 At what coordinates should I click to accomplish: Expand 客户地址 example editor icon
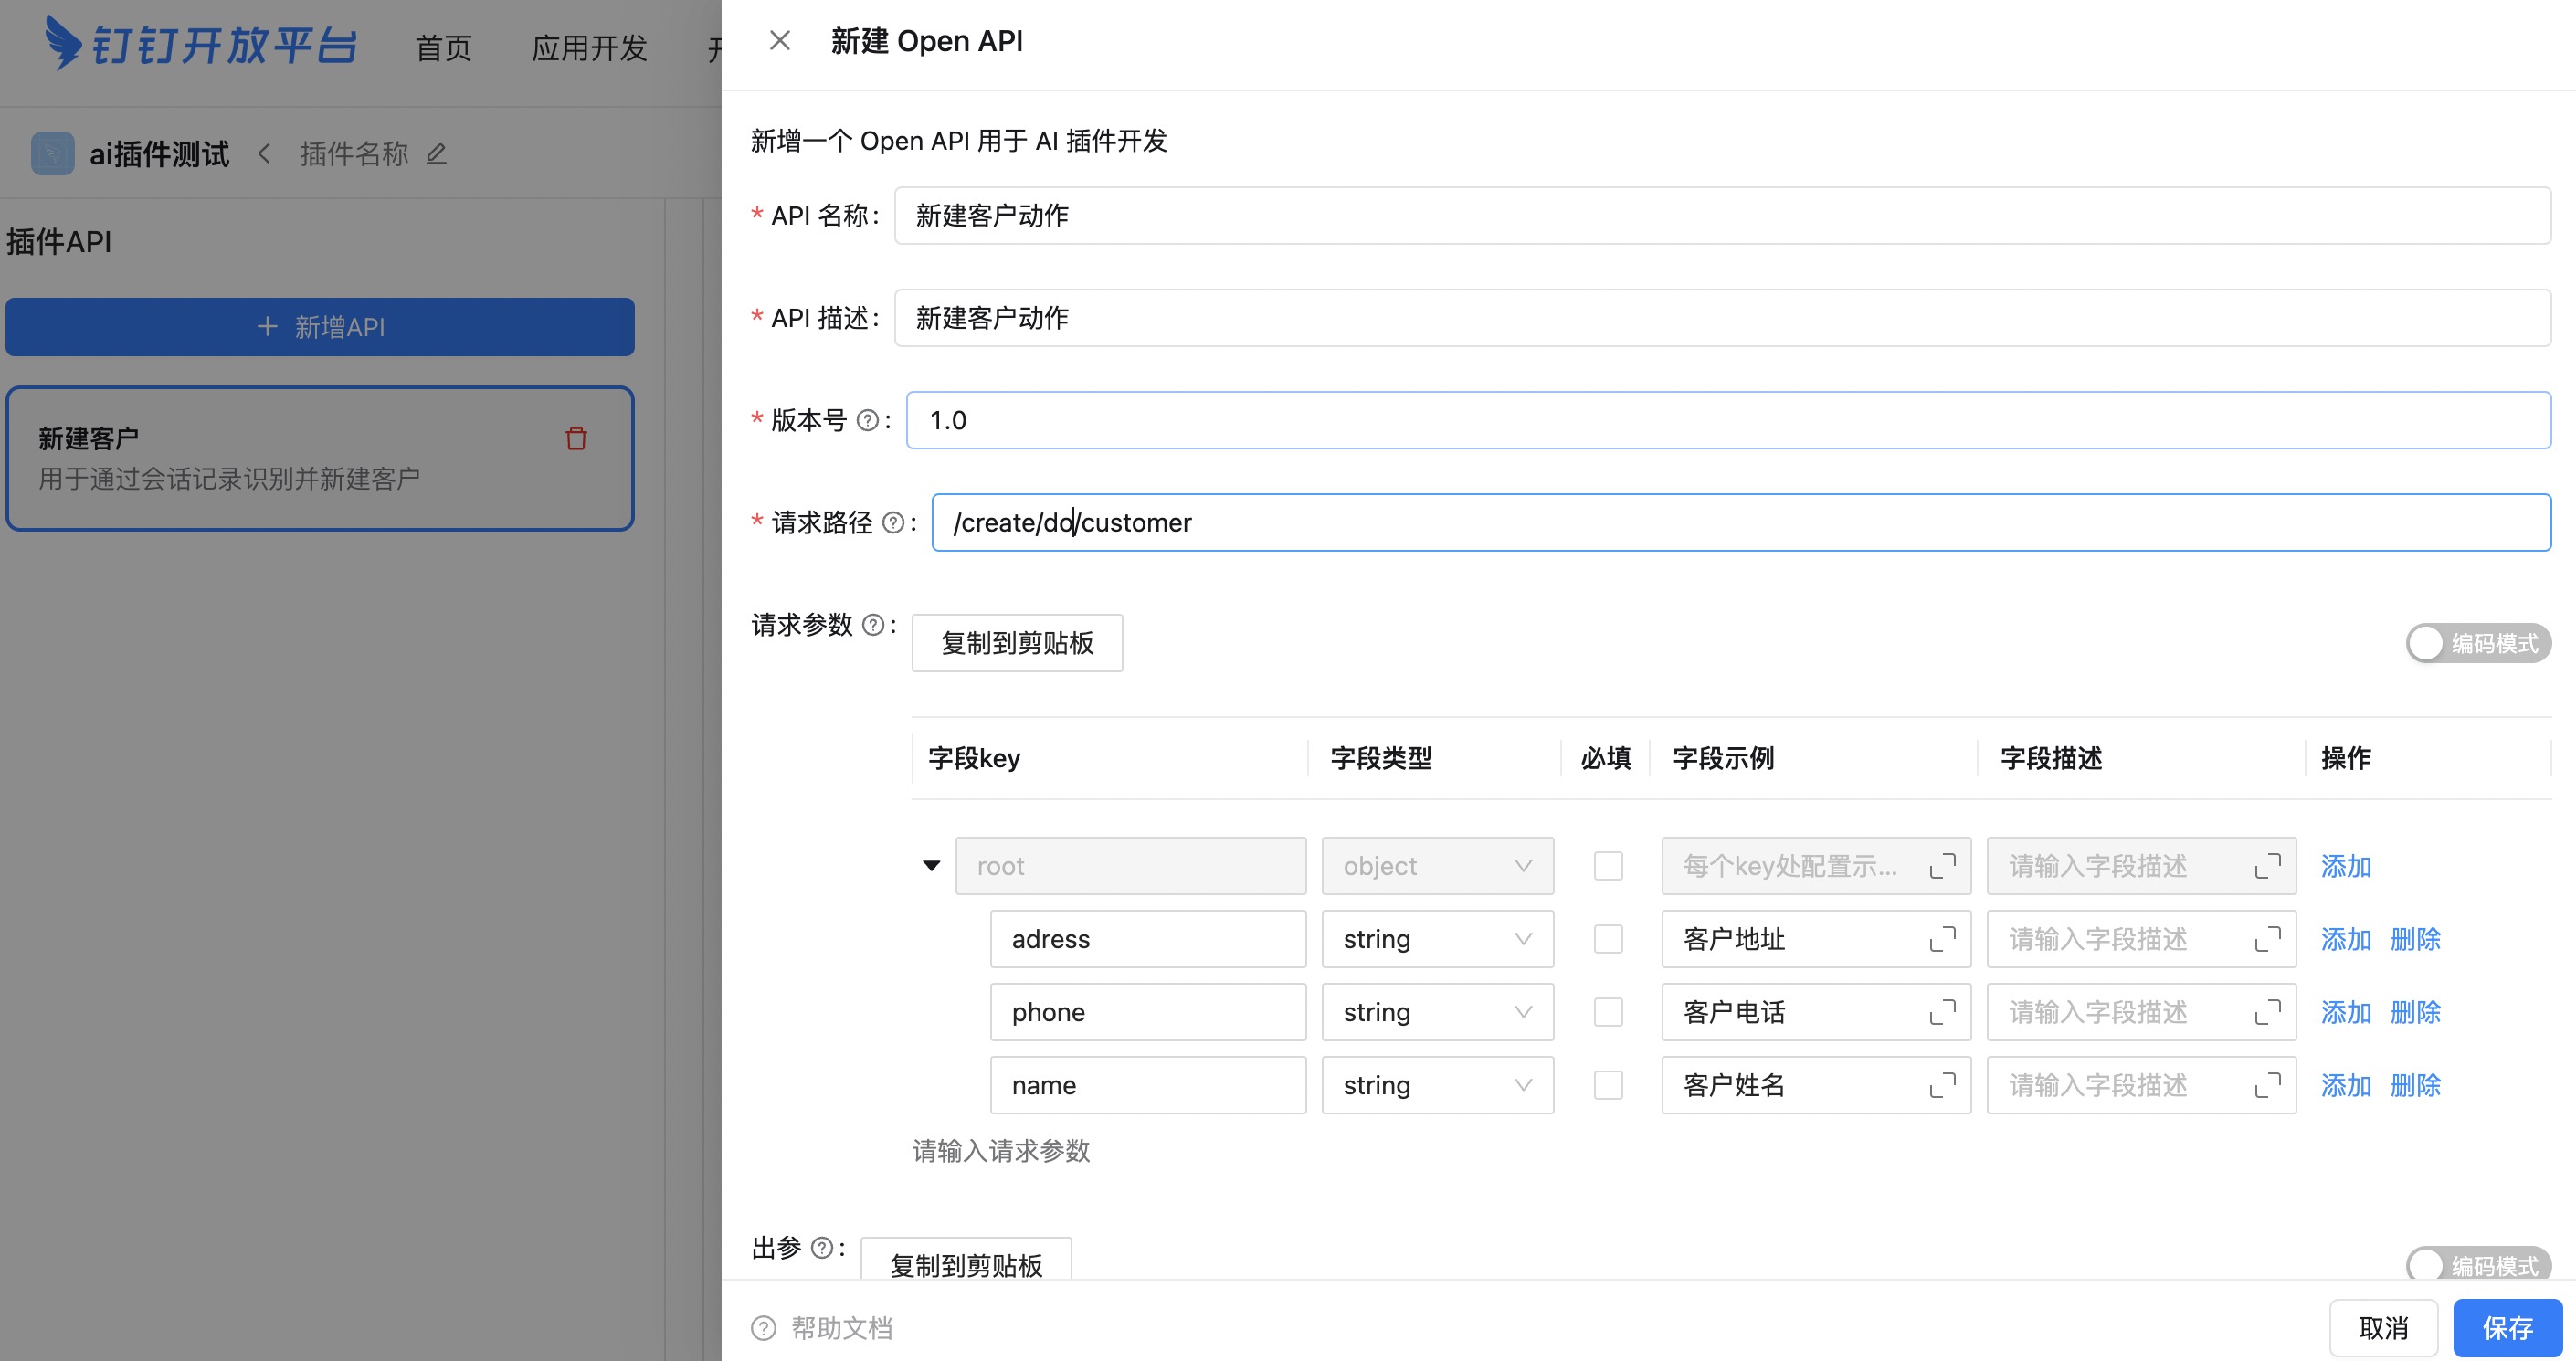point(1942,939)
